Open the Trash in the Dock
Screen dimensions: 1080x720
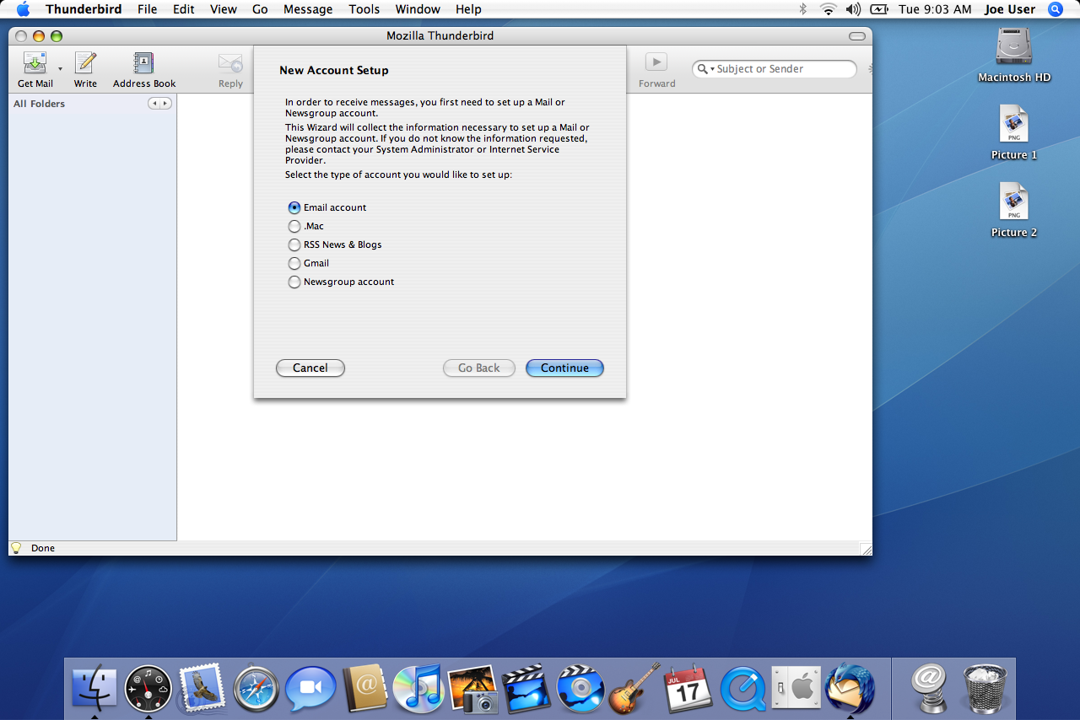pos(985,688)
